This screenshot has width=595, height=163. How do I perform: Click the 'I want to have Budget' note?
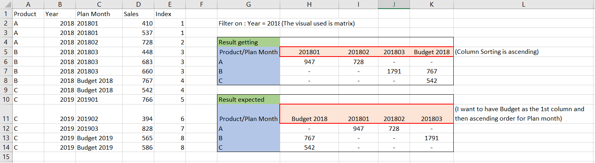tap(519, 114)
